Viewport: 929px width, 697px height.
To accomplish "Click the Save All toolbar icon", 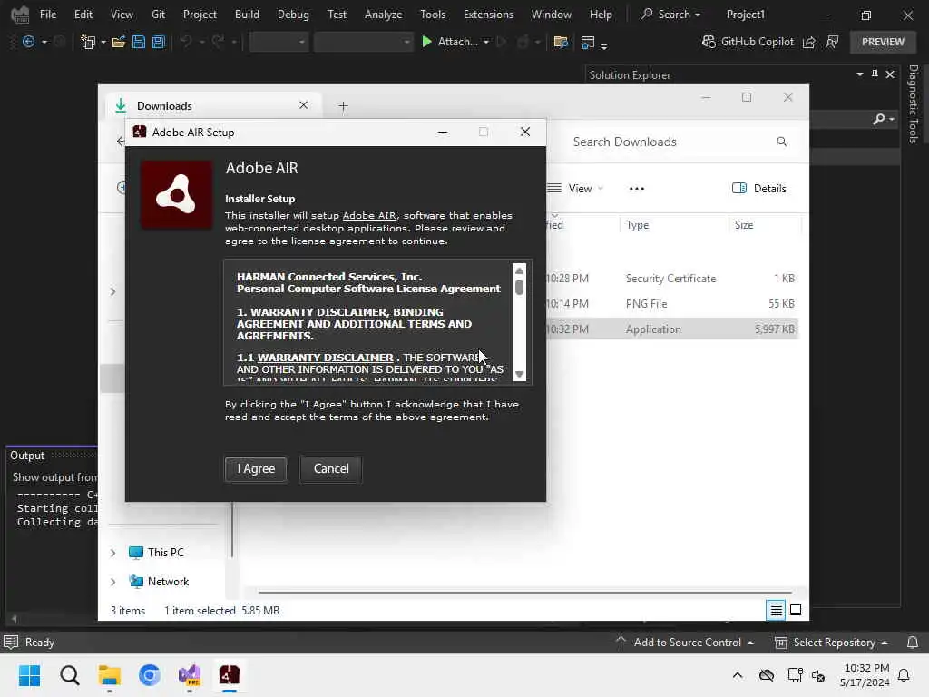I will pyautogui.click(x=158, y=42).
